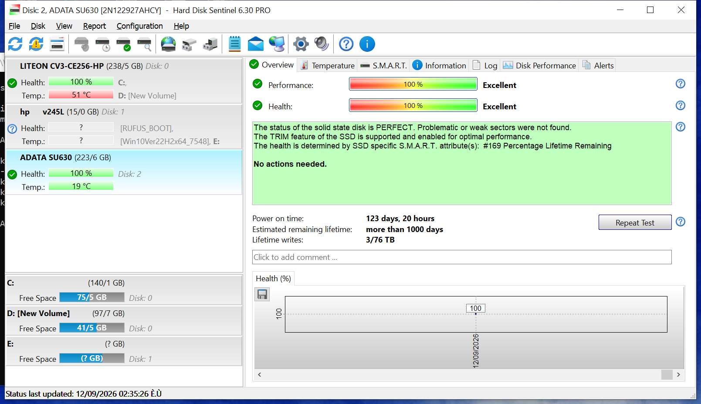Click the C: 75/5 GB free space bar

92,297
